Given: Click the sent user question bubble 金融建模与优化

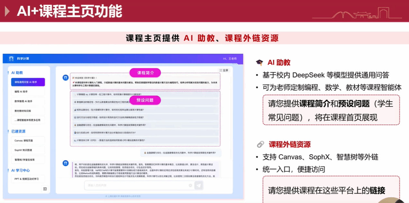Looking at the screenshot, I should point(180,153).
